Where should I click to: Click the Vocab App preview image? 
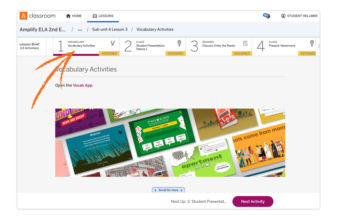(x=170, y=143)
